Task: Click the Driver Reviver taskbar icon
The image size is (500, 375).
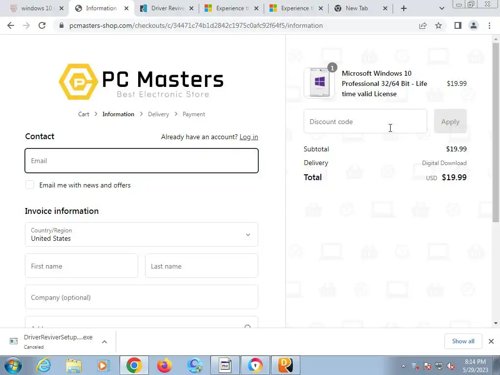Action: pos(286,365)
